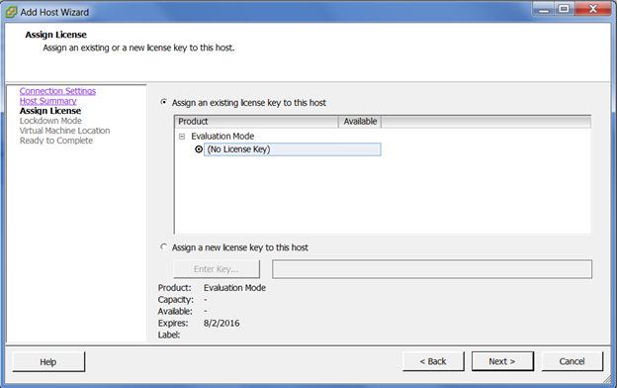The image size is (617, 388).
Task: Close the wizard with the X button
Action: 593,9
